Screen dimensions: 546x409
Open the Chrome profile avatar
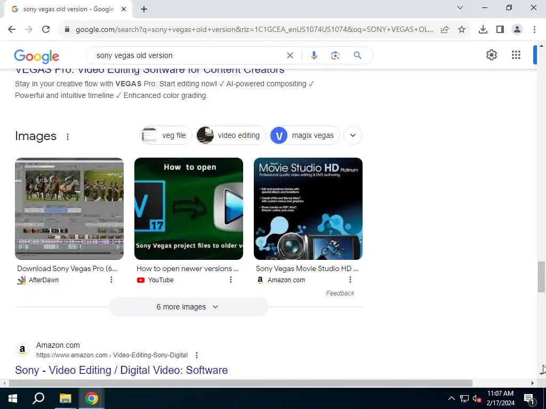coord(517,30)
